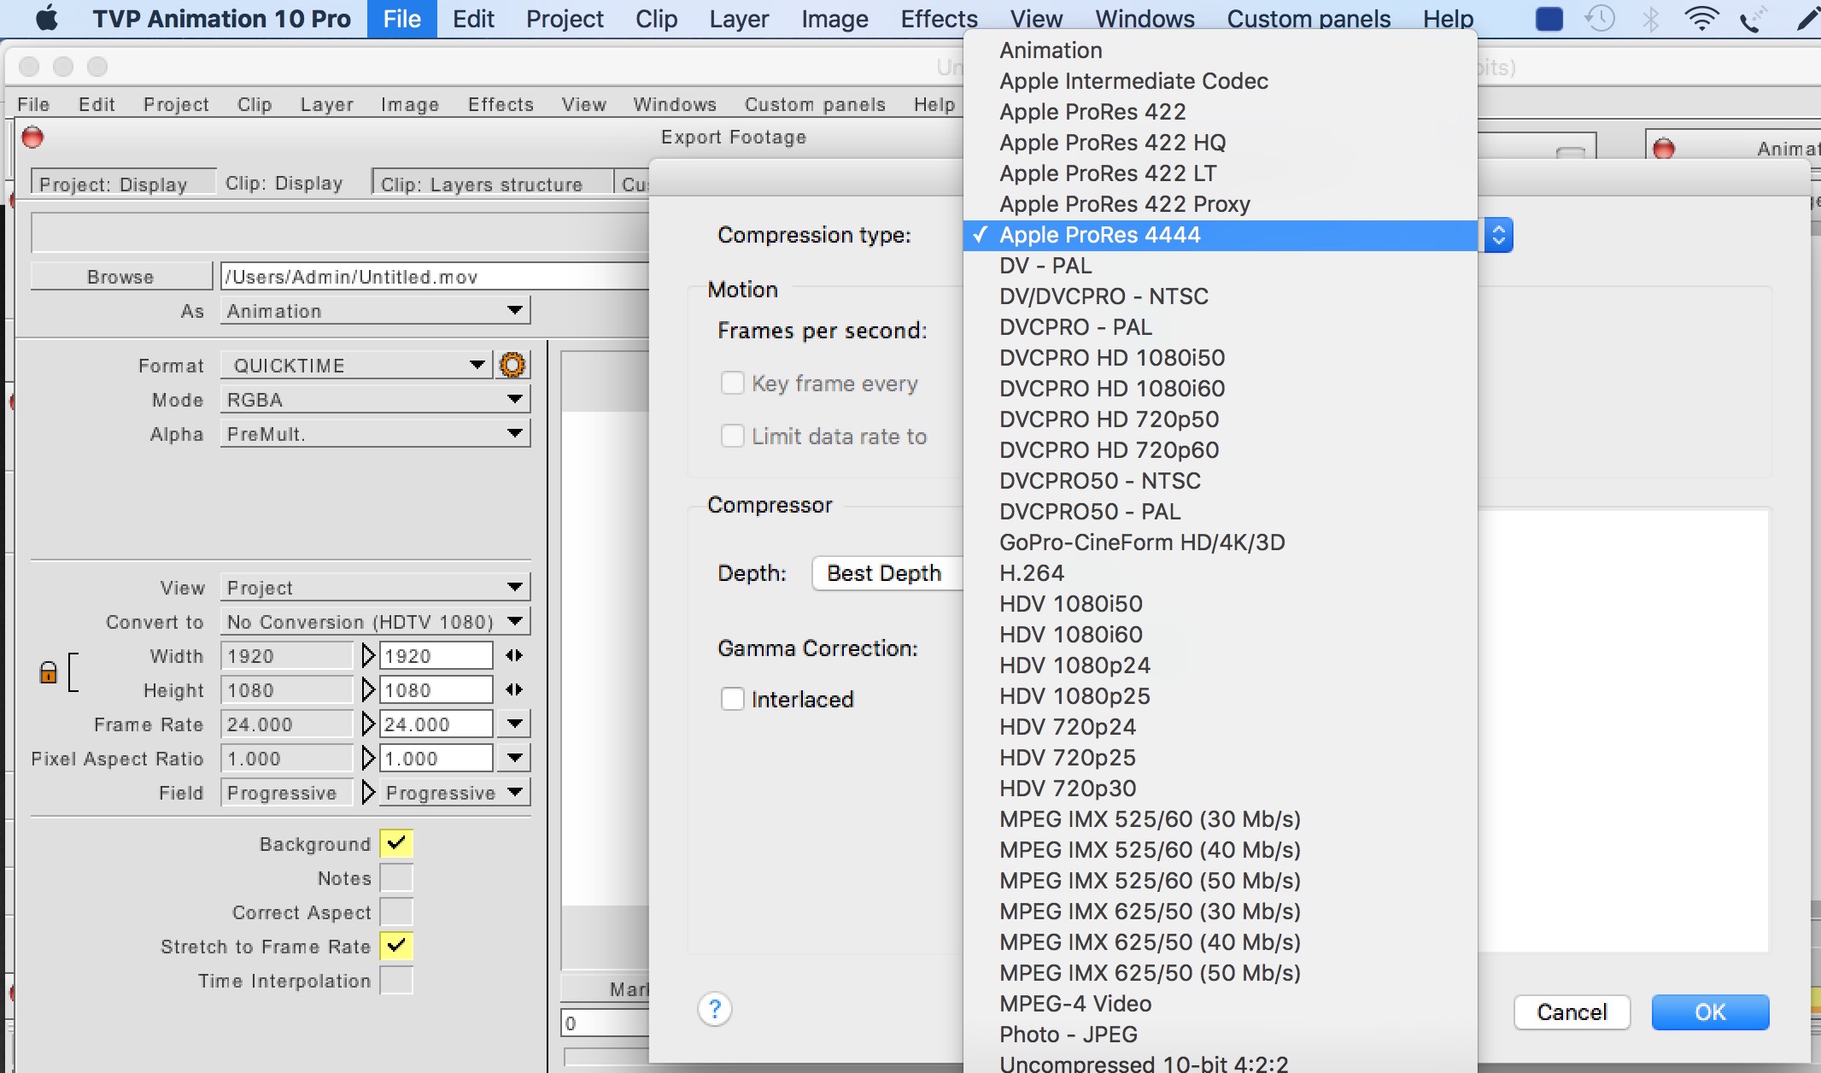Choose Photo - JPEG compression type
Image resolution: width=1821 pixels, height=1073 pixels.
(1220, 1035)
